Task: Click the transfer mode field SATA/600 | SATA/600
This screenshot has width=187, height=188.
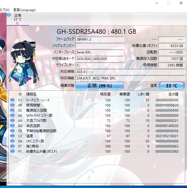Action: [x=100, y=59]
